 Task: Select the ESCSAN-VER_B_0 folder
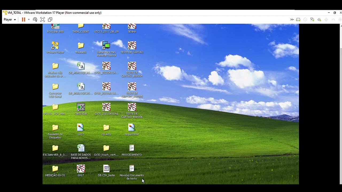tap(55, 150)
